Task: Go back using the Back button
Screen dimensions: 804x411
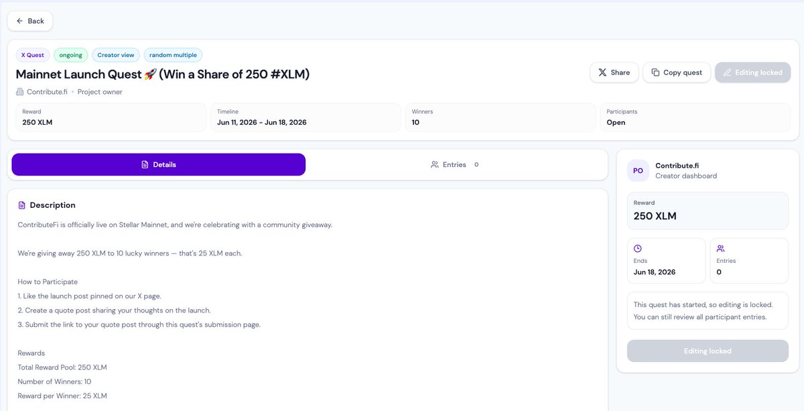Action: pos(30,21)
